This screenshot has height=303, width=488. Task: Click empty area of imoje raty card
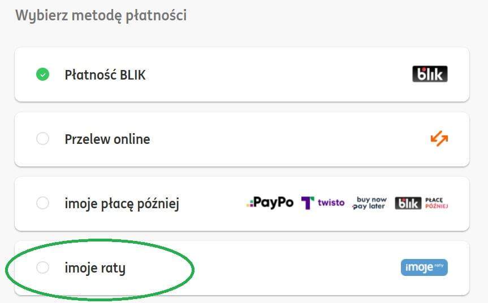[x=294, y=268]
